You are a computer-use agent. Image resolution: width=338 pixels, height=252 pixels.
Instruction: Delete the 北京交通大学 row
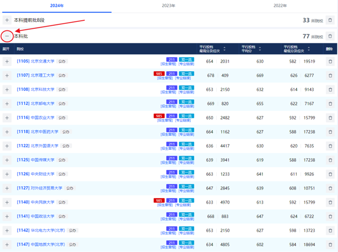coord(330,61)
